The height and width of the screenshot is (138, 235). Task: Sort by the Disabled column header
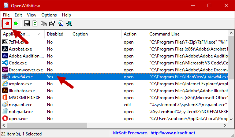click(57, 34)
